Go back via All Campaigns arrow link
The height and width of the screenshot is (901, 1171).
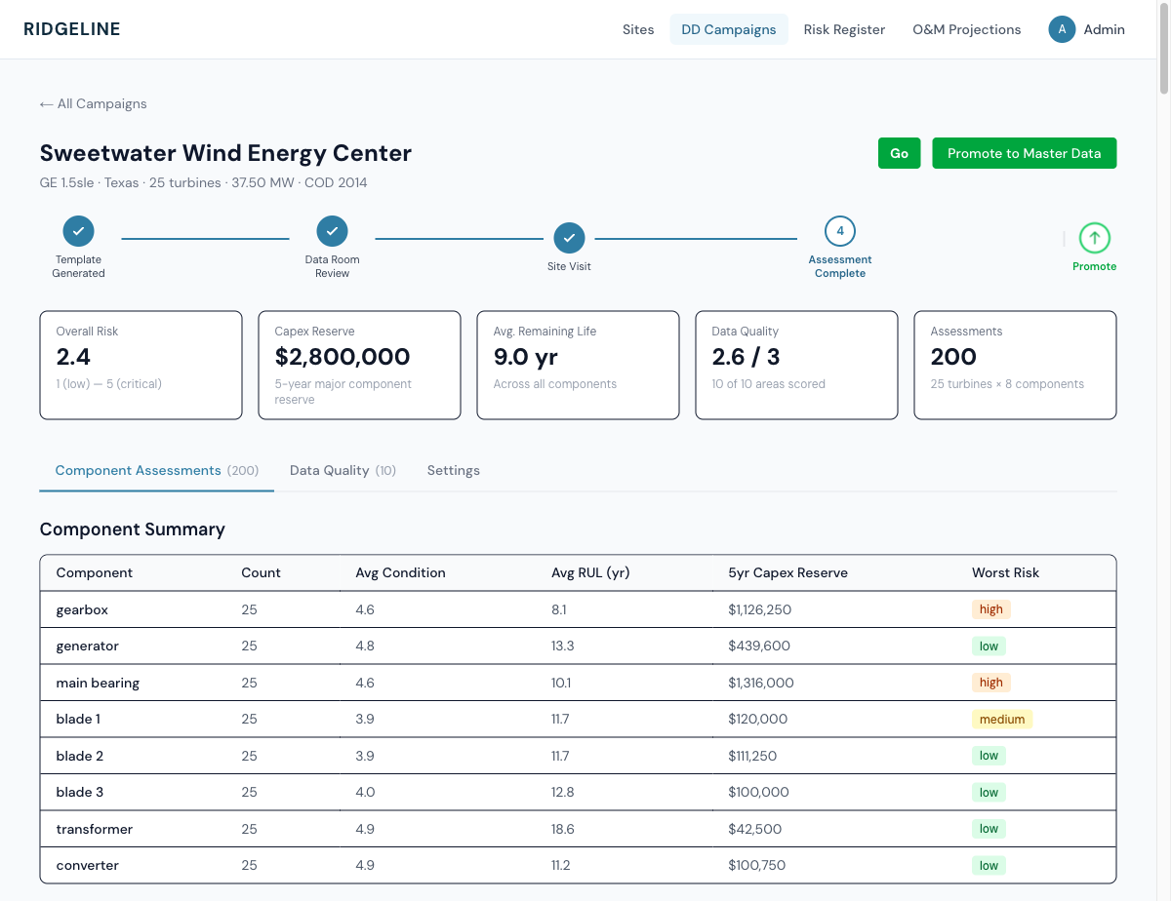point(93,103)
